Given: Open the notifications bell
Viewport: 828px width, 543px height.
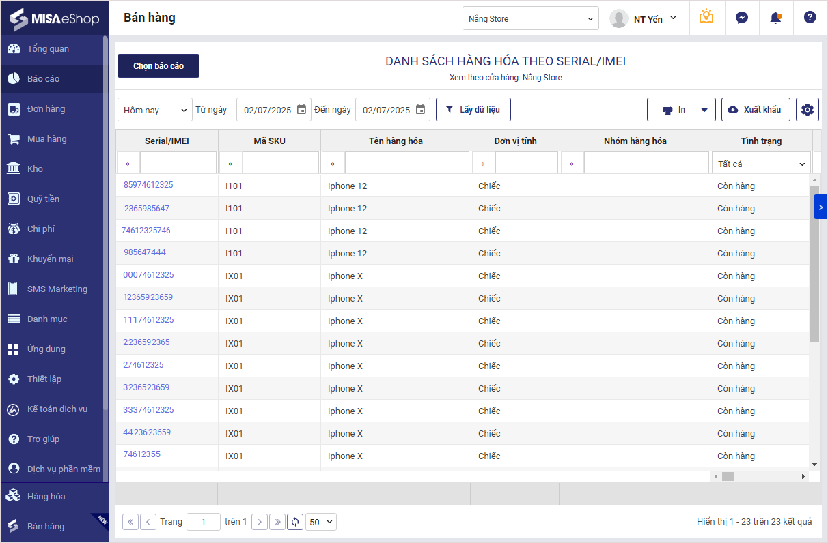Looking at the screenshot, I should click(775, 18).
